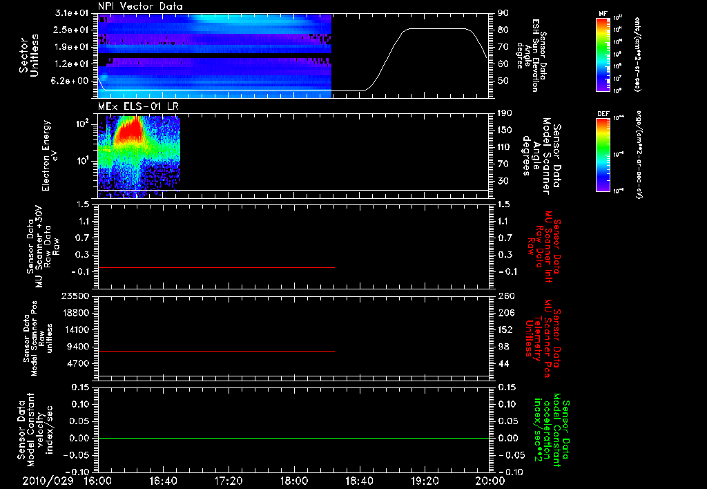The image size is (707, 489).
Task: Click the "2010/029" date label
Action: 48,481
